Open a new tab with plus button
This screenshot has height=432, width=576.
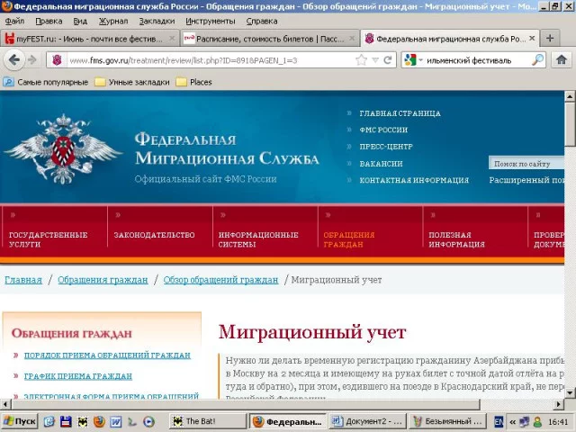[x=550, y=38]
